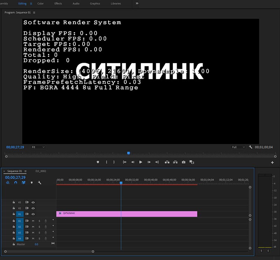Hide track V1 output eye
280x260 pixels.
coord(33,214)
